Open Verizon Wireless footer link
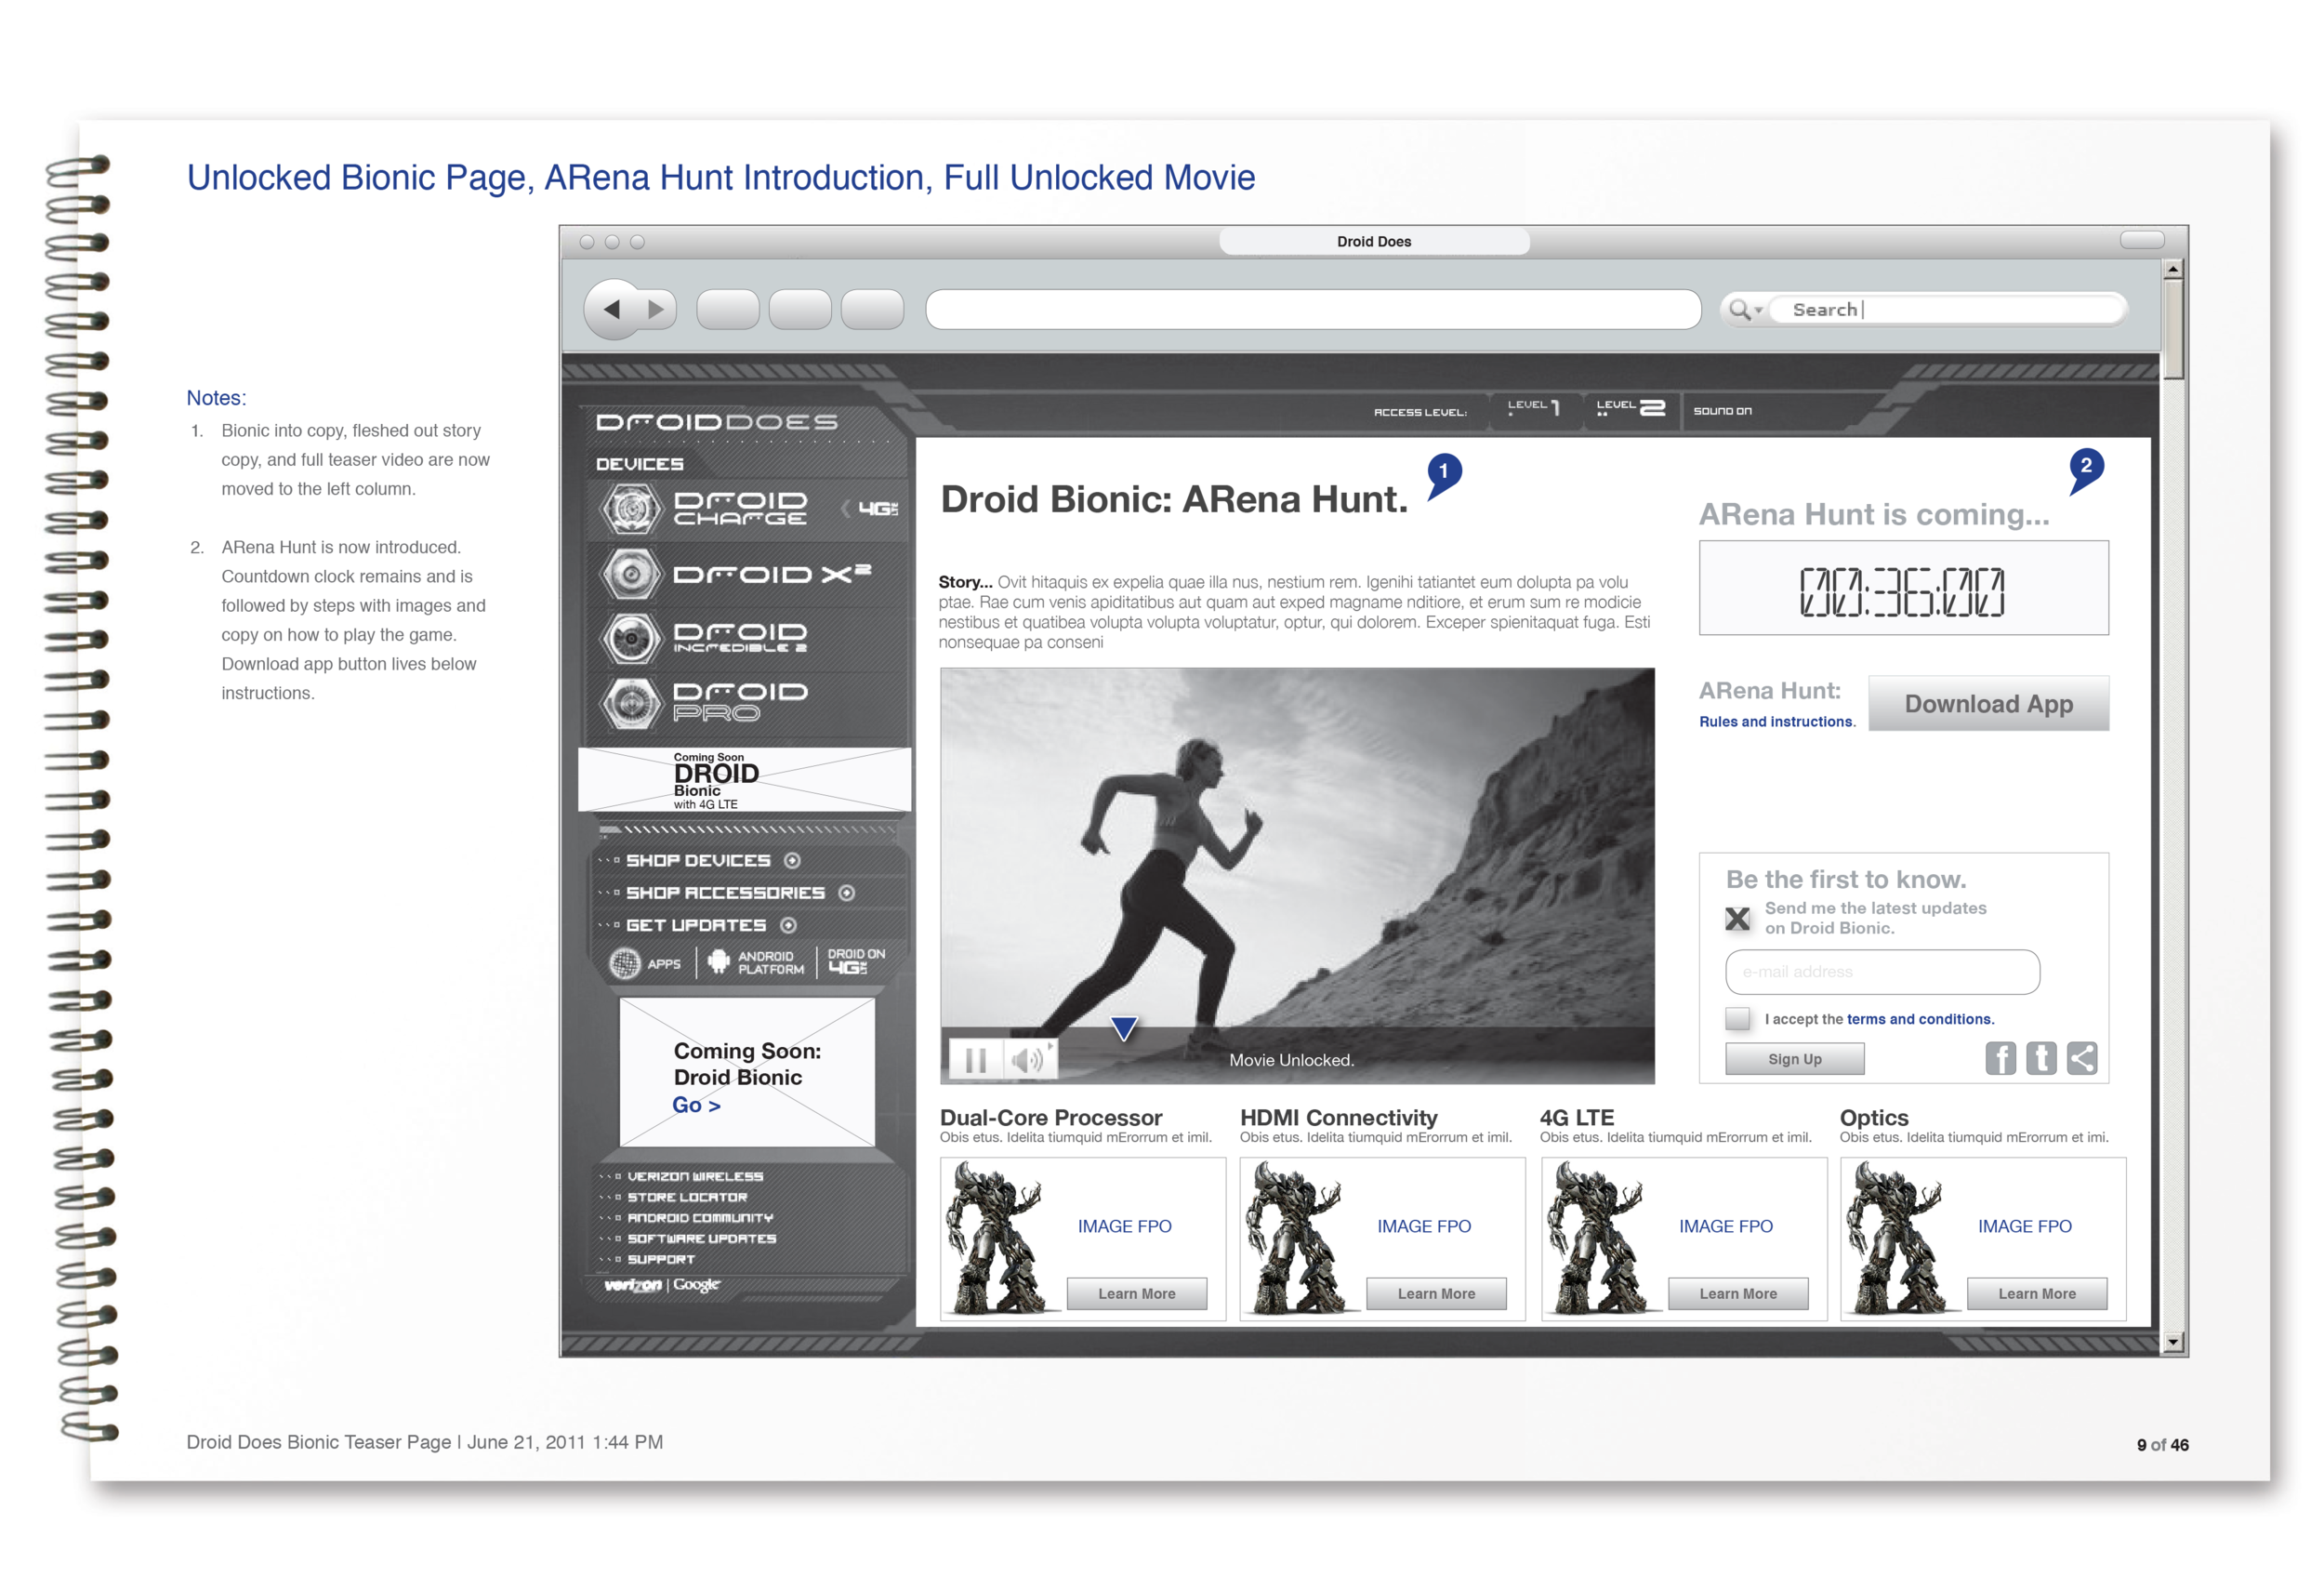This screenshot has height=1590, width=2324. tap(695, 1177)
